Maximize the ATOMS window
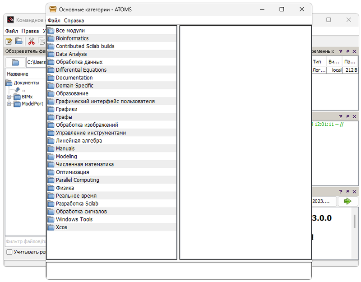The width and height of the screenshot is (361, 282). pyautogui.click(x=282, y=9)
